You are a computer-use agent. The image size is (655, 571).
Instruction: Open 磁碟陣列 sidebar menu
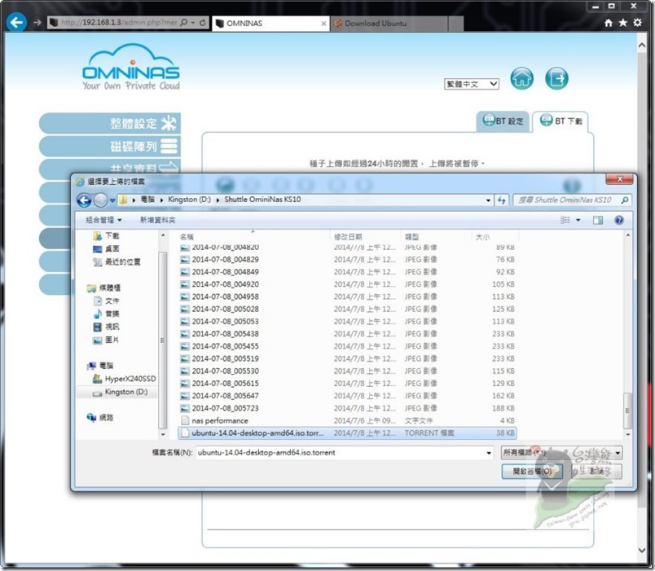point(110,146)
